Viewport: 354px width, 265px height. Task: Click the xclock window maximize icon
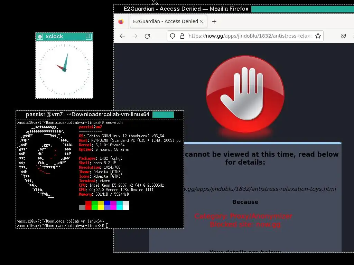[x=88, y=37]
